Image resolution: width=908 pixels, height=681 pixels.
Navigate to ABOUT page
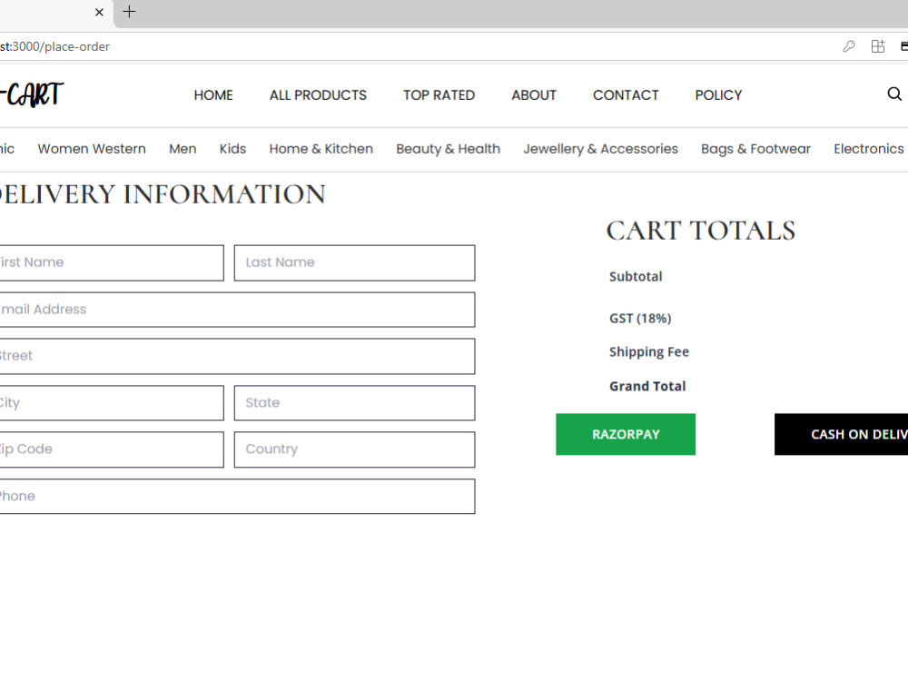534,95
